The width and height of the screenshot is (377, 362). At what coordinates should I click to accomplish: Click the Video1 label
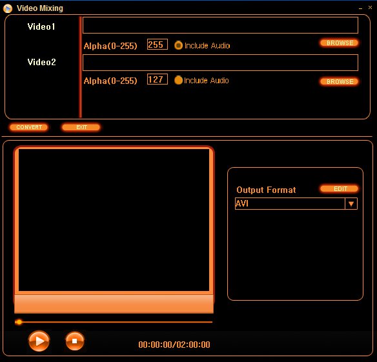coord(41,26)
